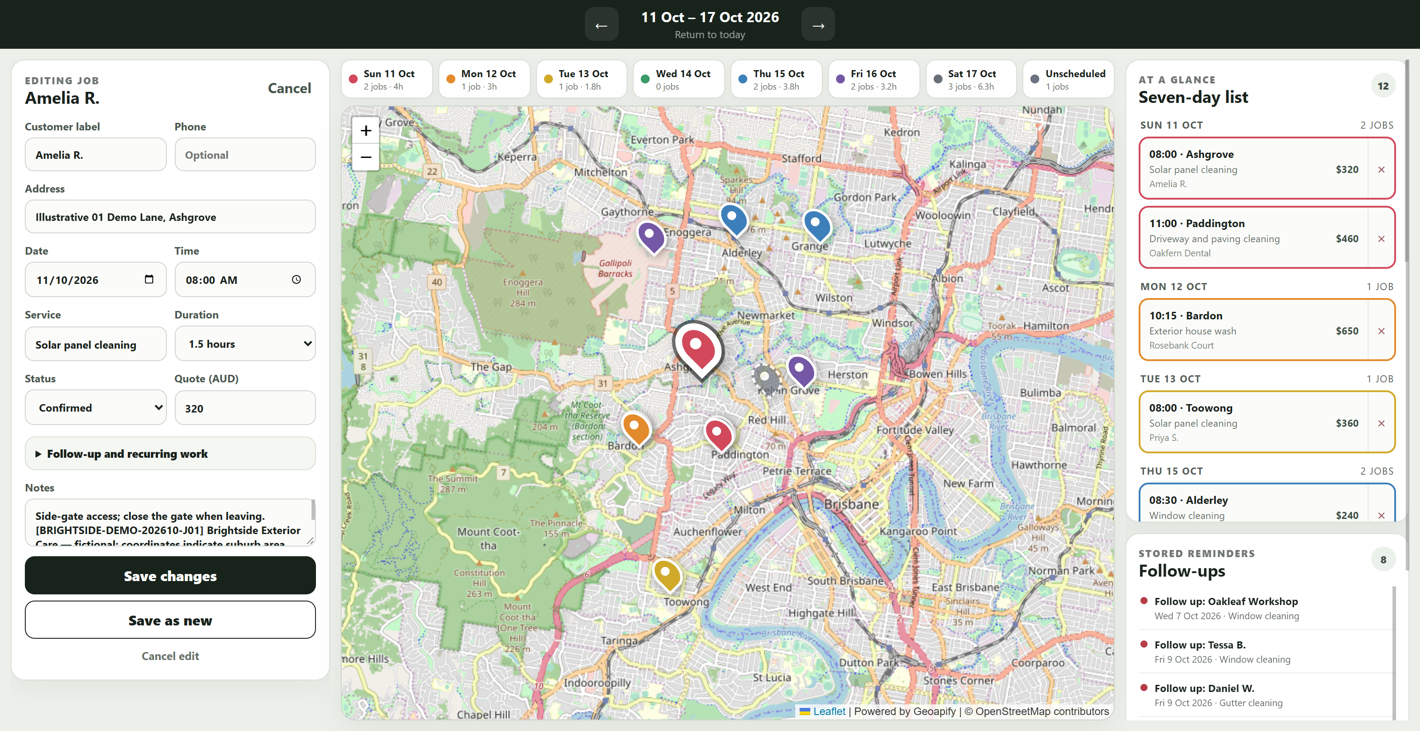Open the Duration dropdown
Image resolution: width=1420 pixels, height=731 pixels.
(245, 344)
